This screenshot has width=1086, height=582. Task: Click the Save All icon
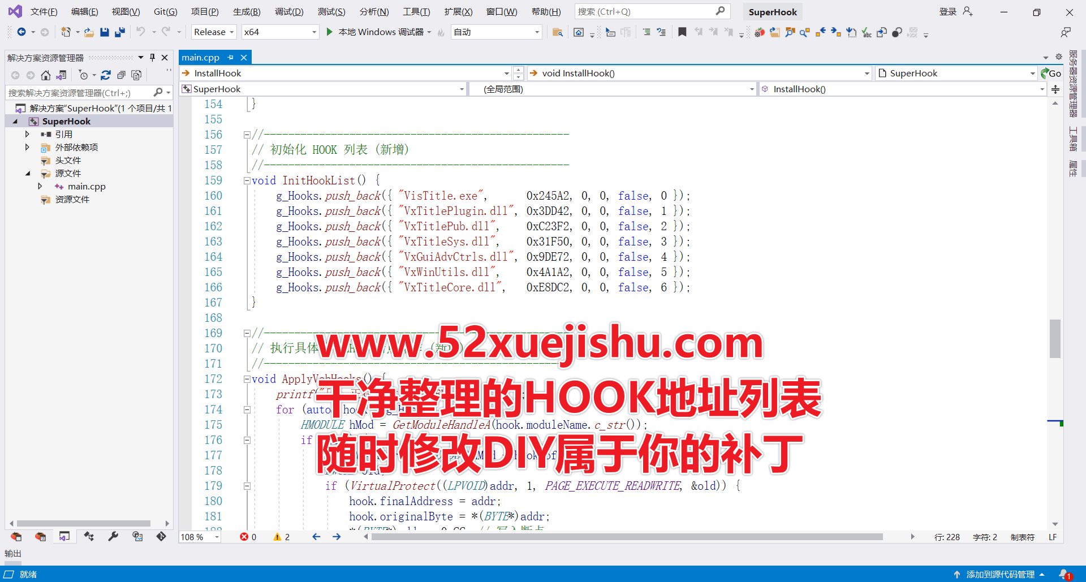point(119,32)
